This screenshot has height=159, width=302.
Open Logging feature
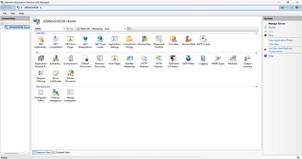(x=203, y=60)
